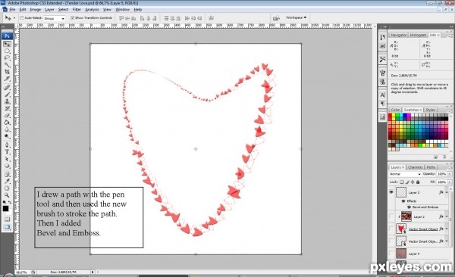Viewport: 455px width, 277px height.
Task: Select the Clone Stamp tool
Action: point(7,101)
